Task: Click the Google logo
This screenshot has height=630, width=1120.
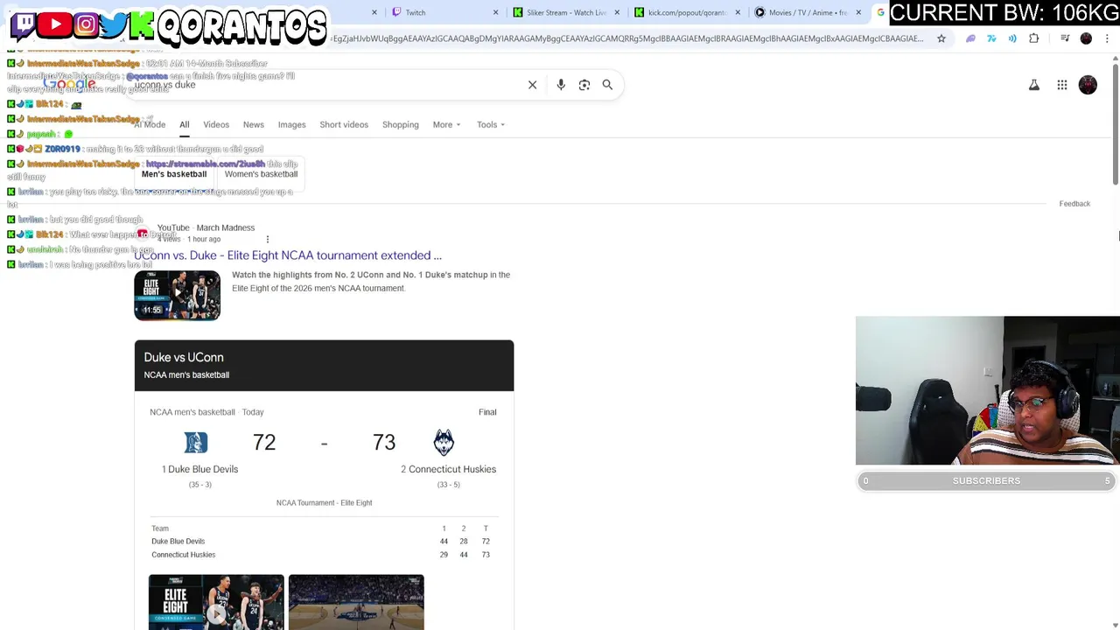Action: (69, 85)
